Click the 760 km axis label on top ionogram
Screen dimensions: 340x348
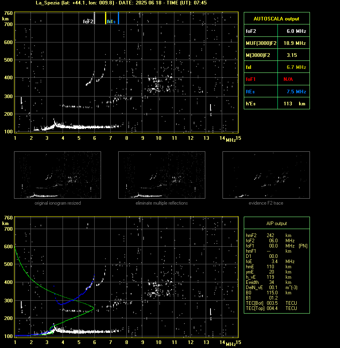(8, 13)
